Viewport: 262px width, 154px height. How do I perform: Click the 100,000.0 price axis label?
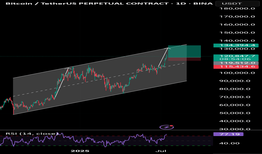tap(237, 73)
